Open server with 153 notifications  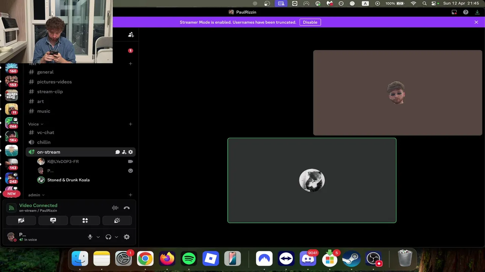point(11,81)
